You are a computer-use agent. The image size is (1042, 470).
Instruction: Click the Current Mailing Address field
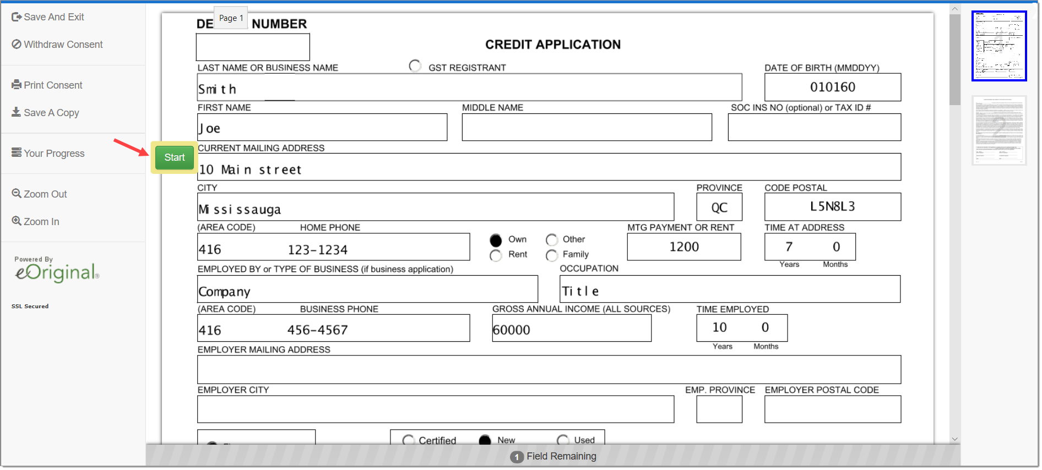[549, 167]
